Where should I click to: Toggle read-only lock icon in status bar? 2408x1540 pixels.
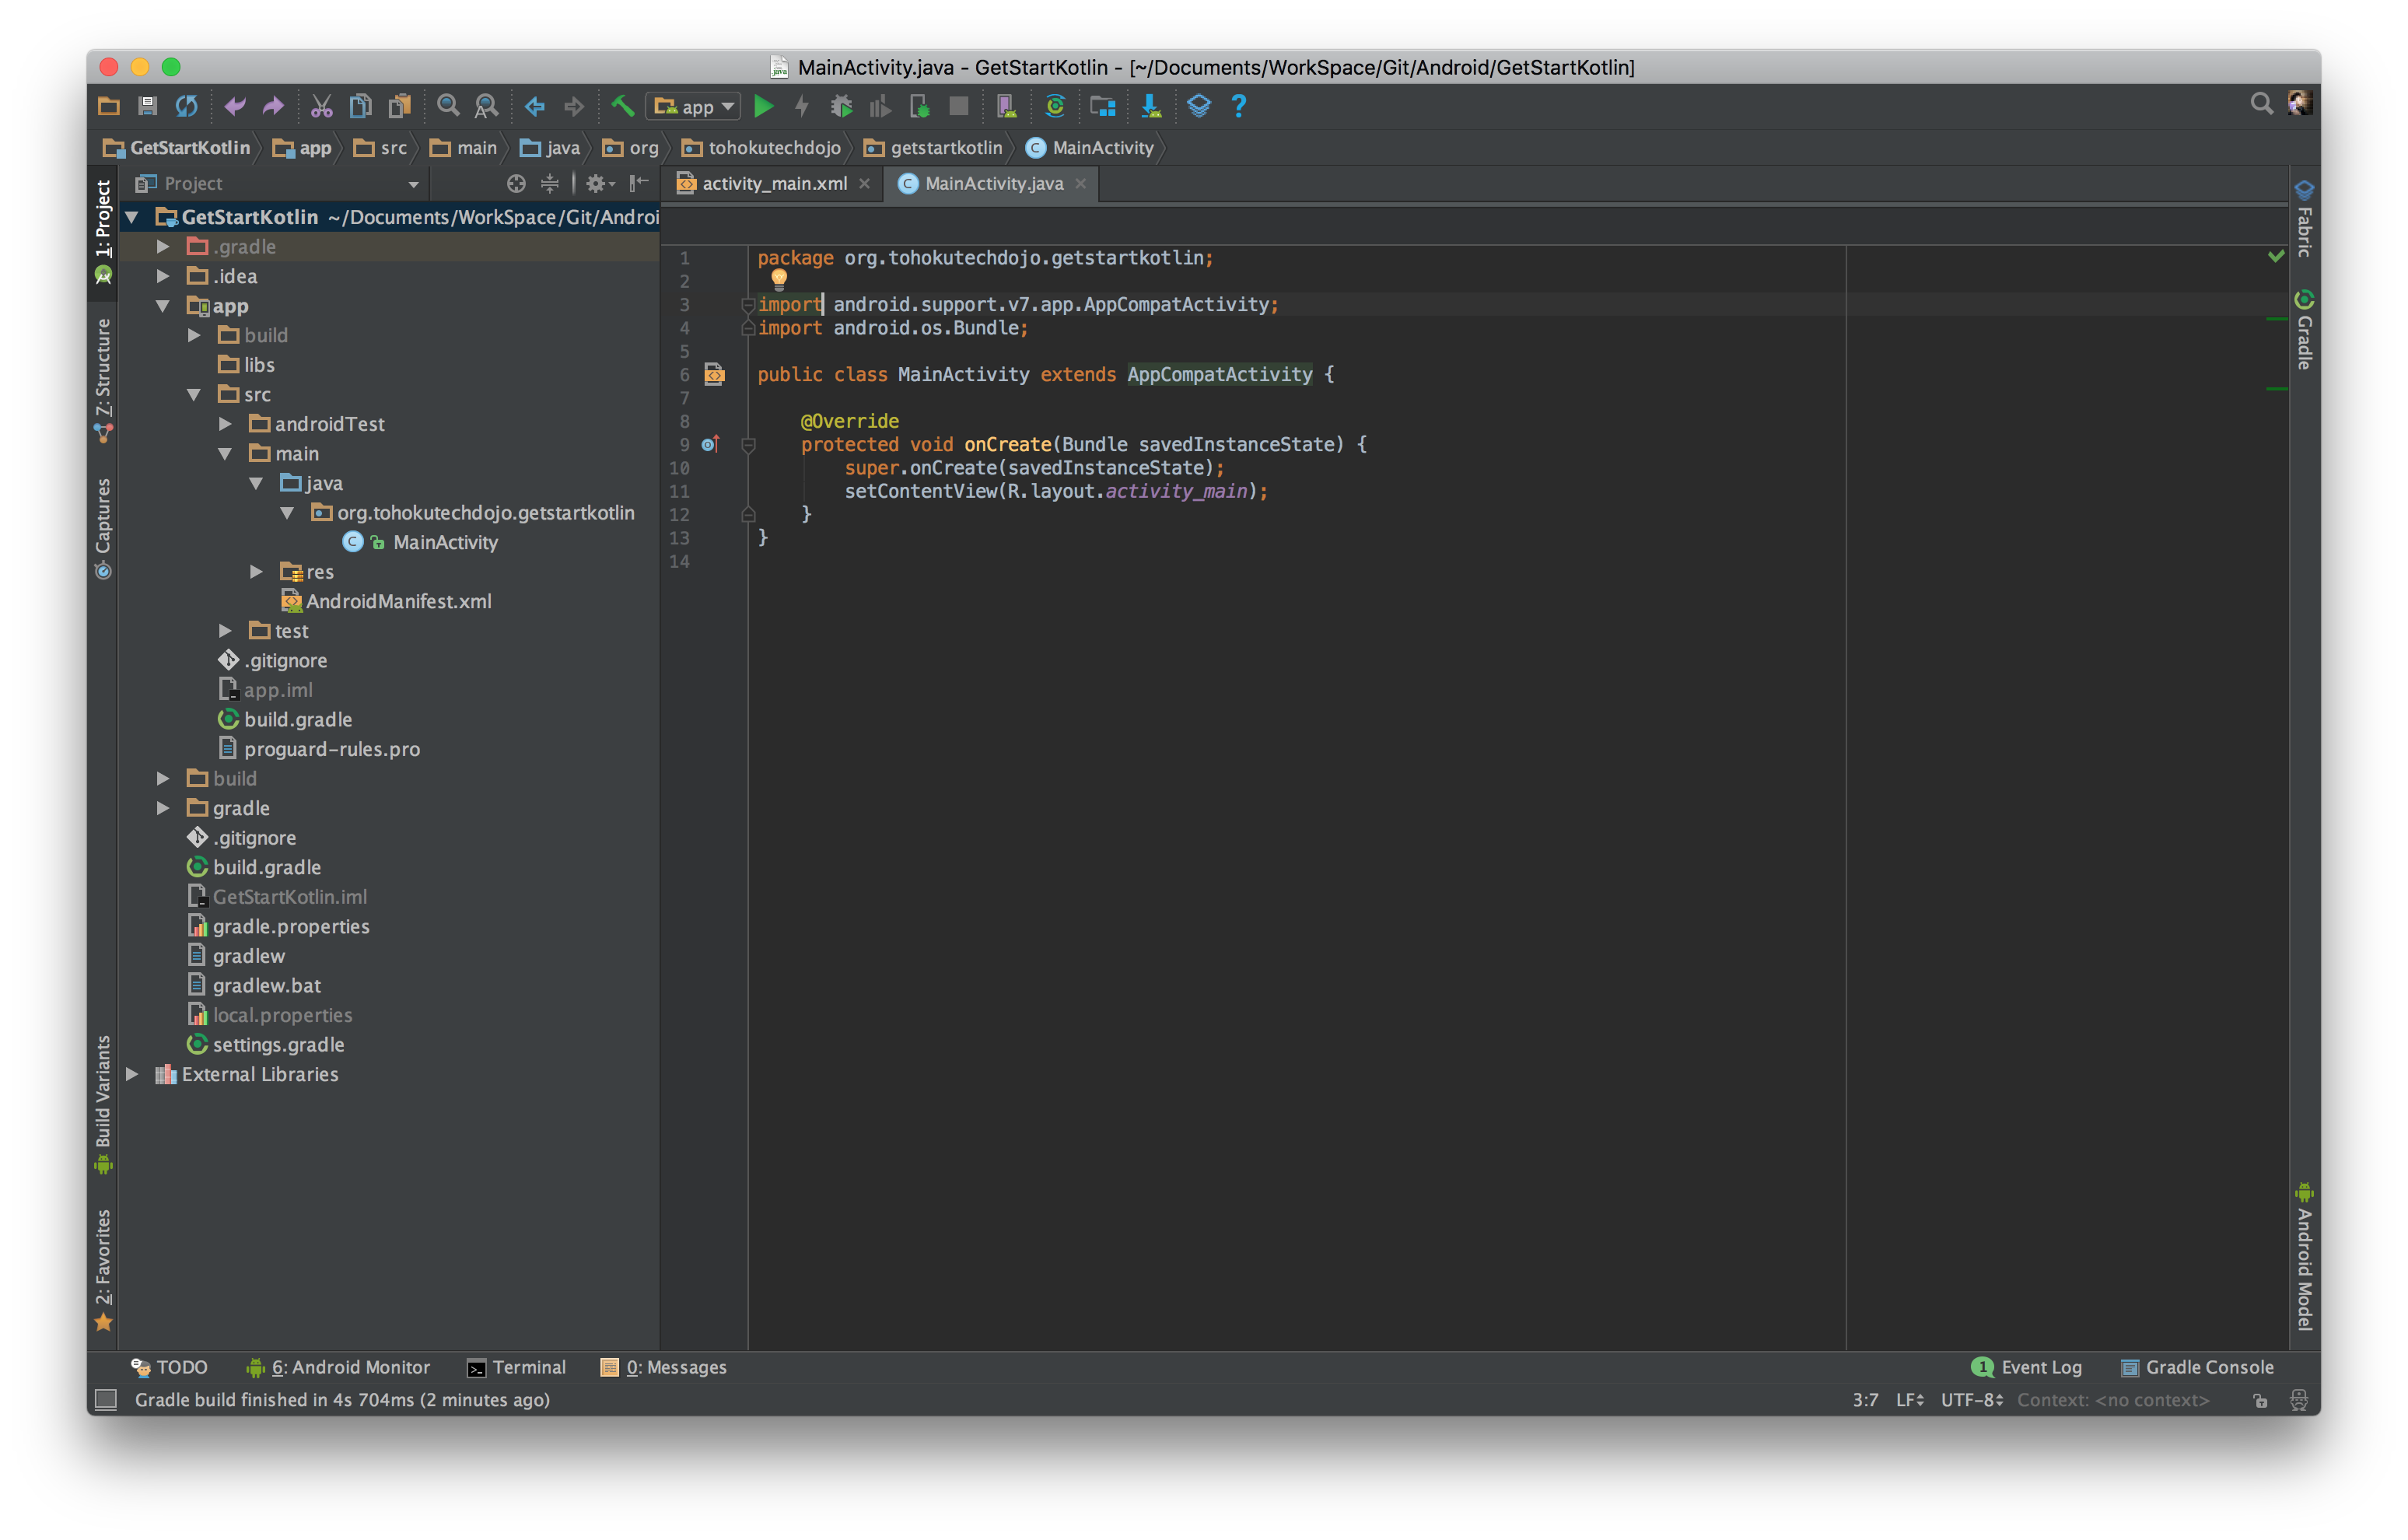2260,1401
